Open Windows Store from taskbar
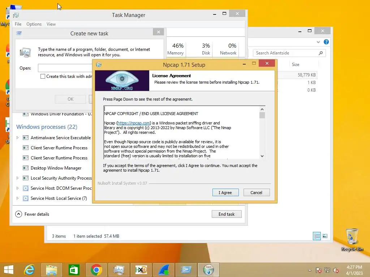 74,270
